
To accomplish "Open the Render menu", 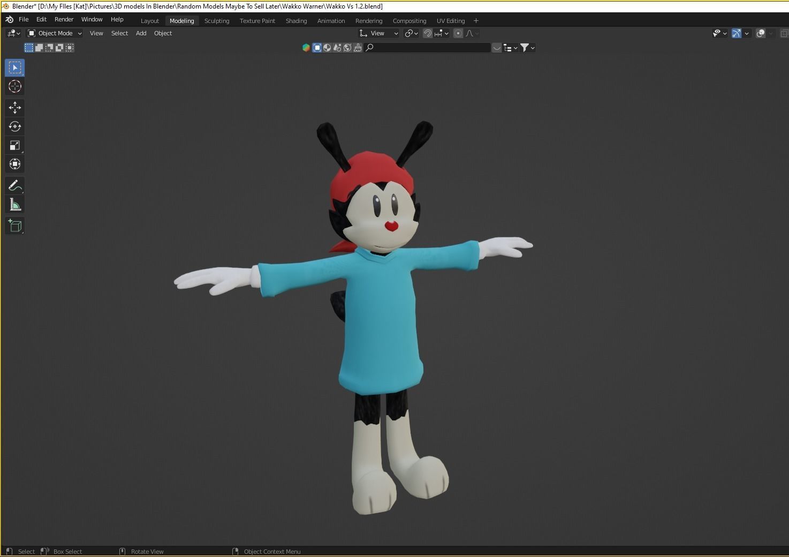I will point(64,19).
